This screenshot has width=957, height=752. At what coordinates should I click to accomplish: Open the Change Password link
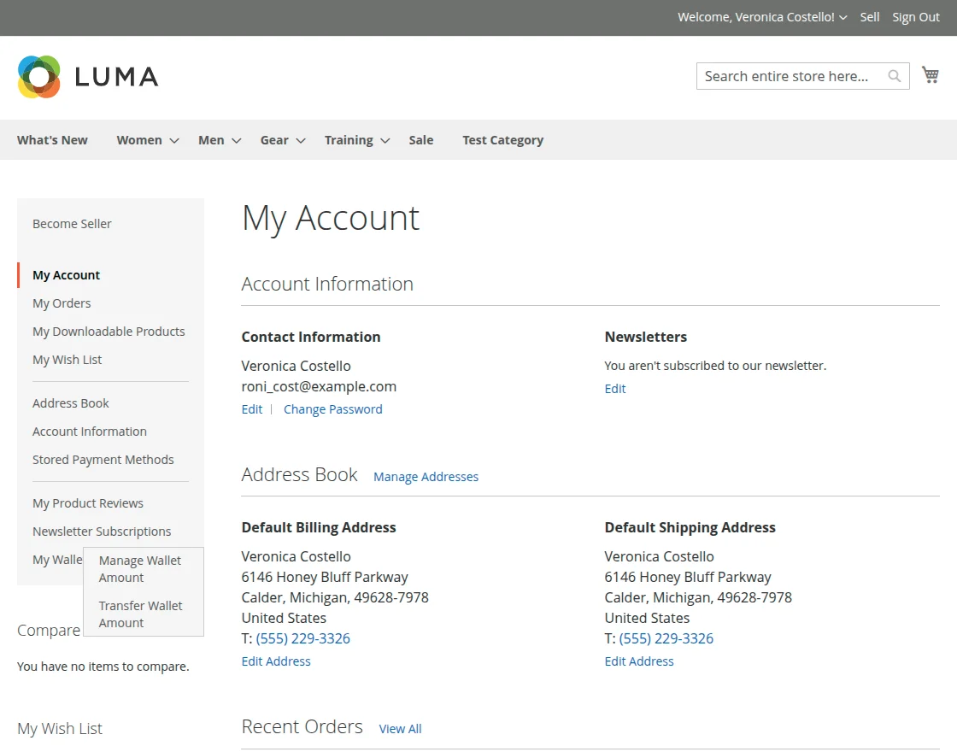332,409
